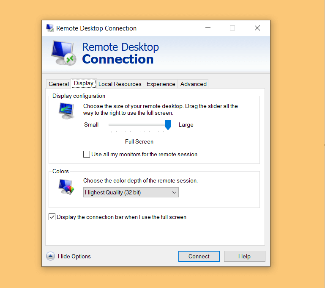Open the color depth dropdown
This screenshot has height=288, width=325.
tap(131, 192)
